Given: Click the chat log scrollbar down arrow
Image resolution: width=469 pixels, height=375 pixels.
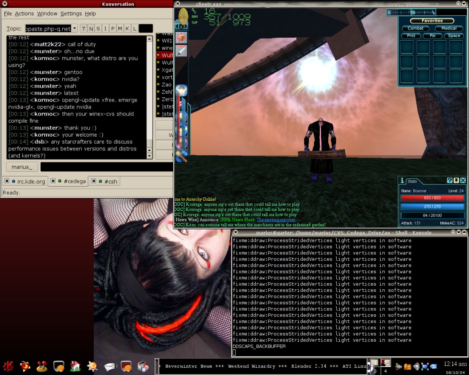Looking at the screenshot, I should 149,156.
